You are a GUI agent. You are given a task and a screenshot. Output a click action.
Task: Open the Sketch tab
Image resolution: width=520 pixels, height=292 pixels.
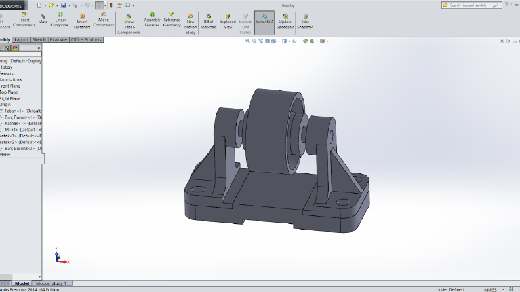39,40
